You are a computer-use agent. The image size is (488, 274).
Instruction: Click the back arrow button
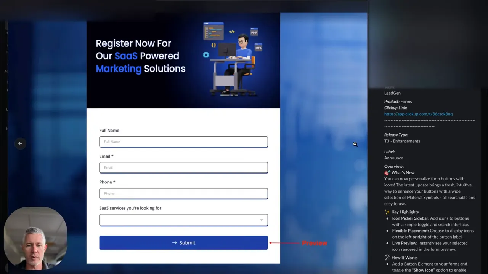20,143
